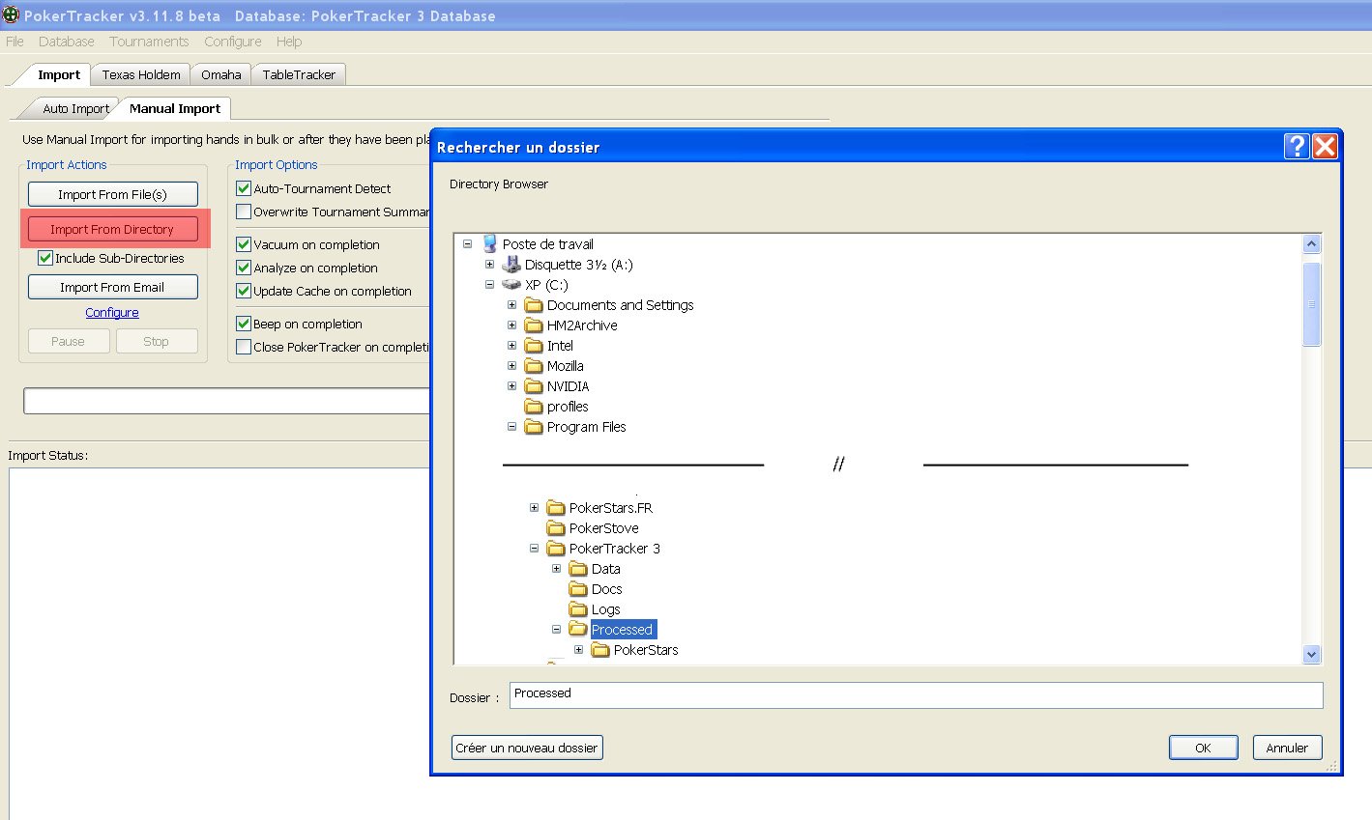Click Import From Email button
1372x820 pixels.
113,287
